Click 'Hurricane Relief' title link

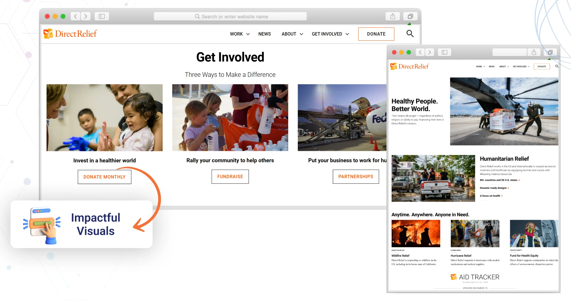[x=461, y=256]
